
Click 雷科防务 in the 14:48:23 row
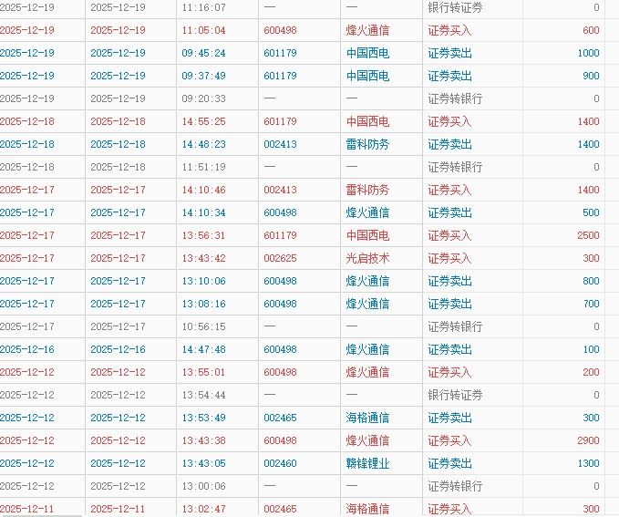point(367,145)
